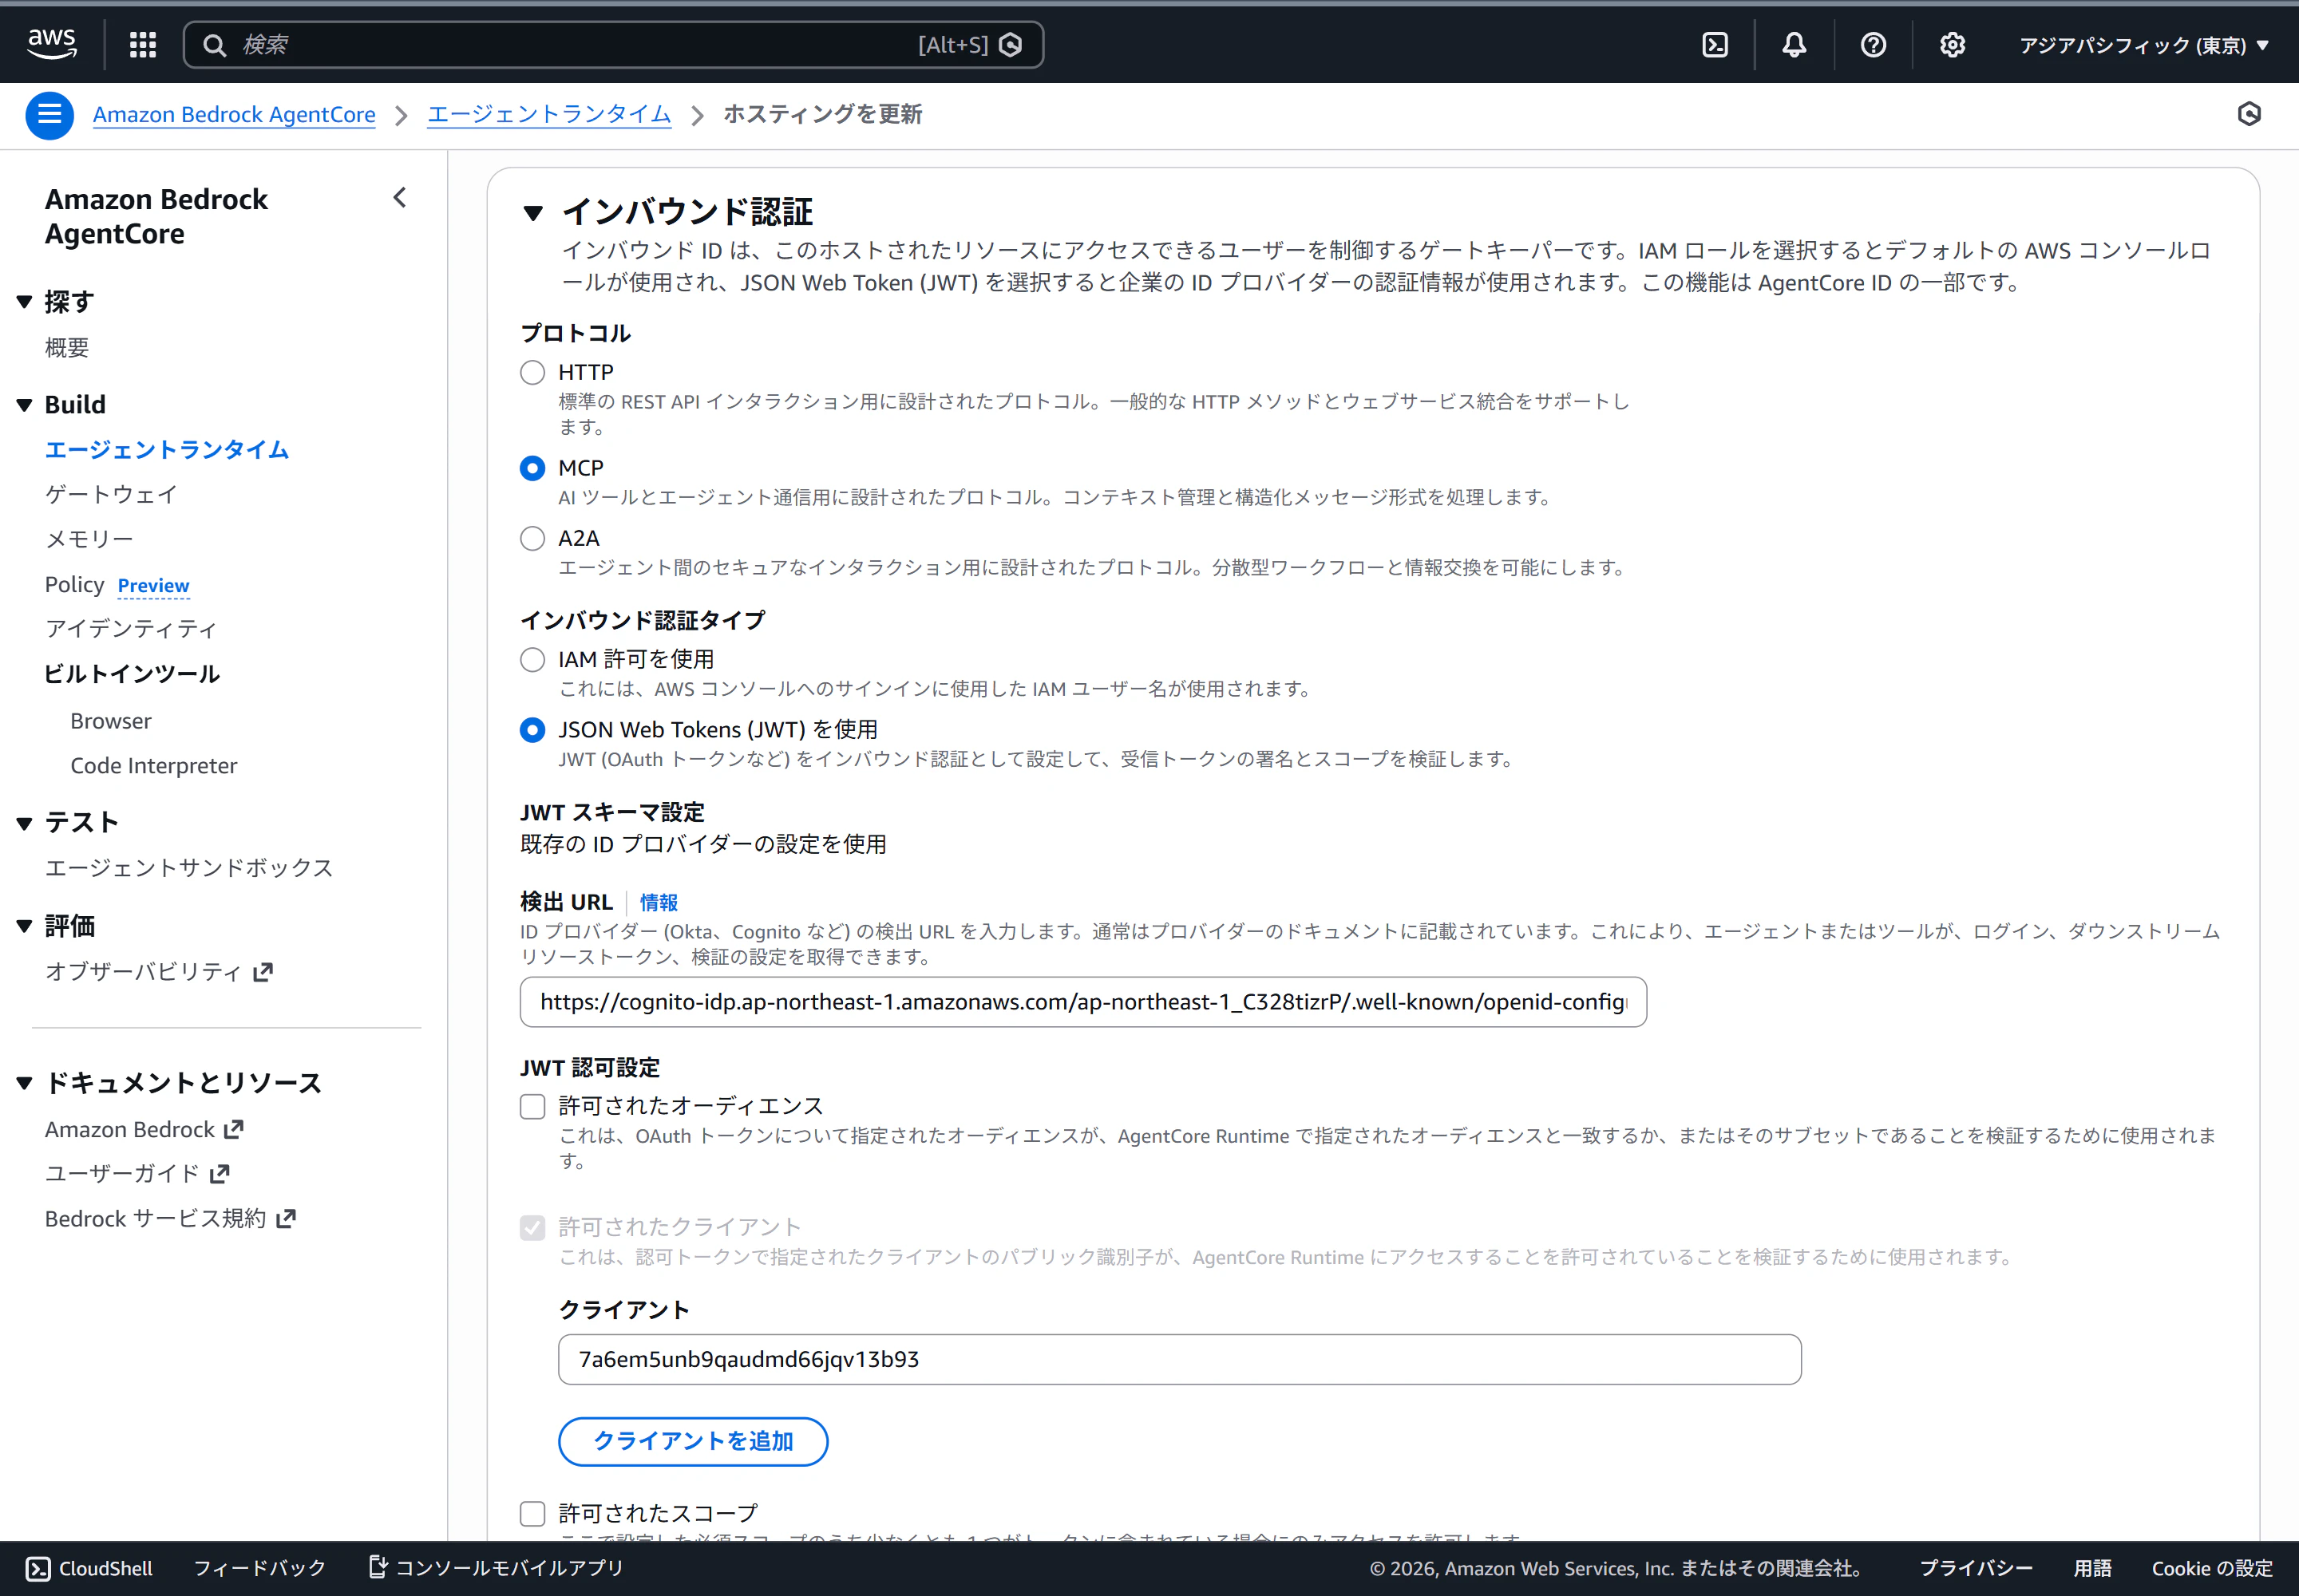
Task: Open 用語 footer link
Action: tap(2093, 1567)
